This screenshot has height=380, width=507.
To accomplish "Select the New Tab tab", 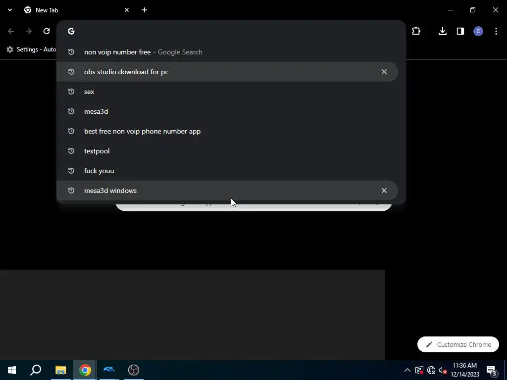I will tap(77, 10).
